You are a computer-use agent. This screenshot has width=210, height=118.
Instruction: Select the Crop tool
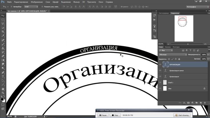tap(3, 32)
